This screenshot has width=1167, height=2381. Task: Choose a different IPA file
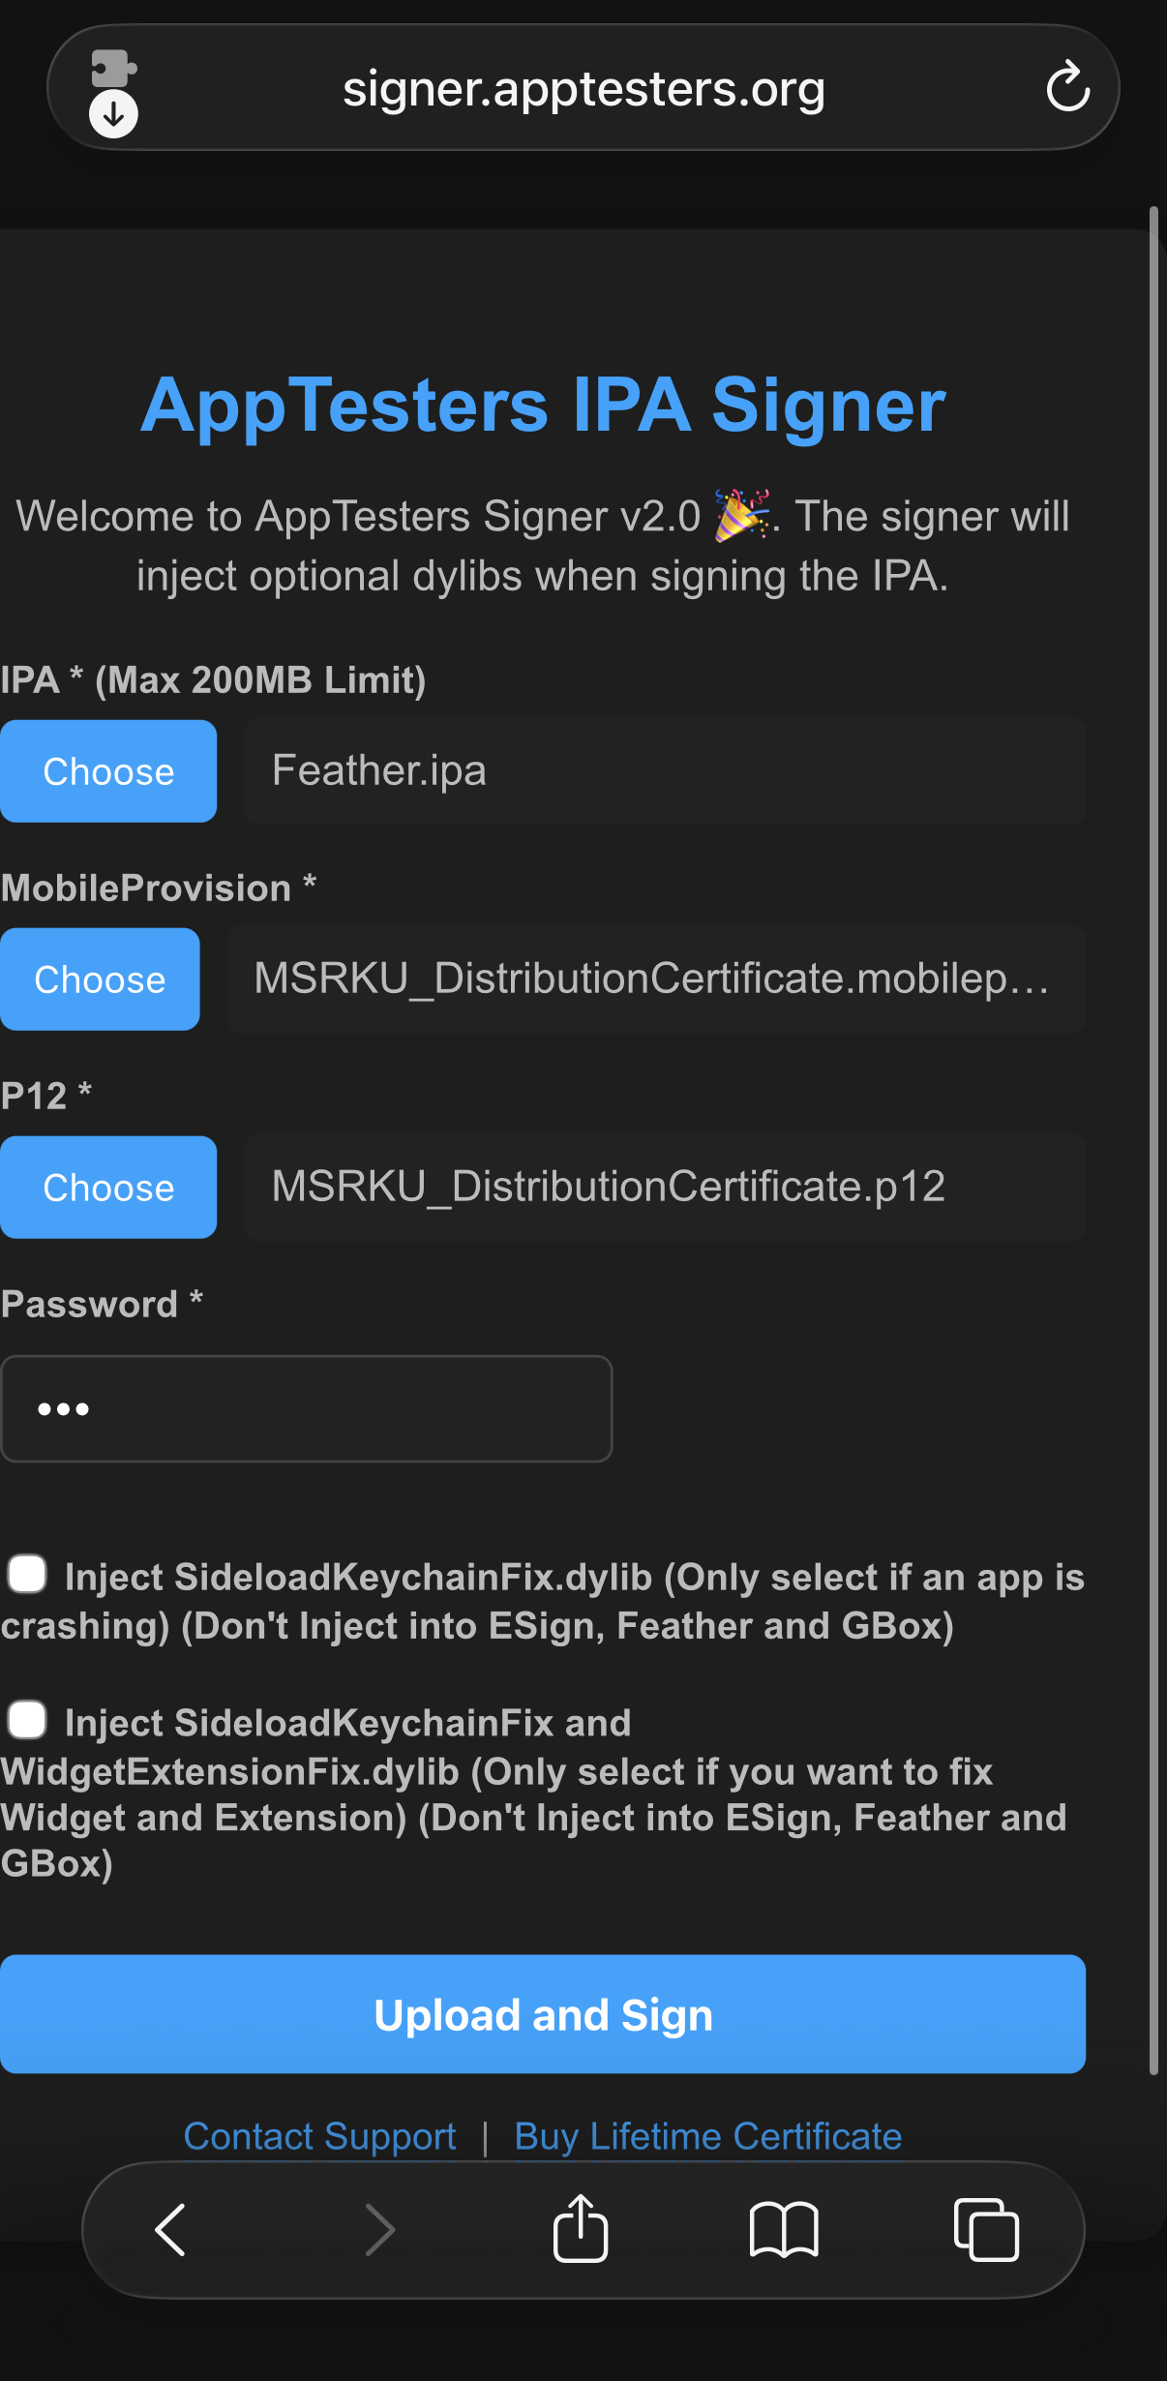[108, 770]
